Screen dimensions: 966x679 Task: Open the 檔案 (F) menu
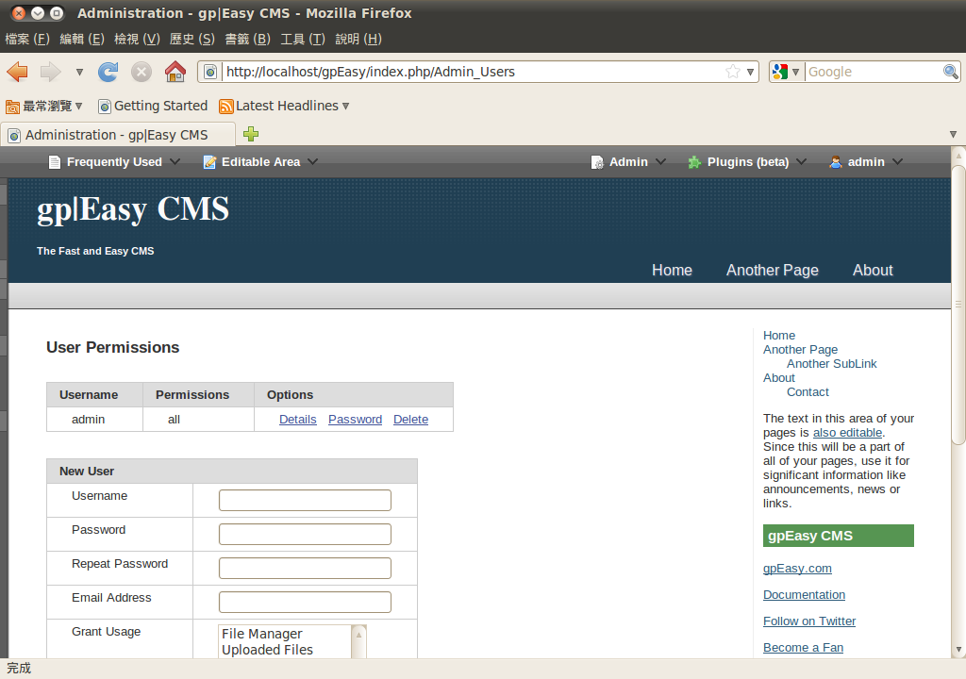click(27, 39)
